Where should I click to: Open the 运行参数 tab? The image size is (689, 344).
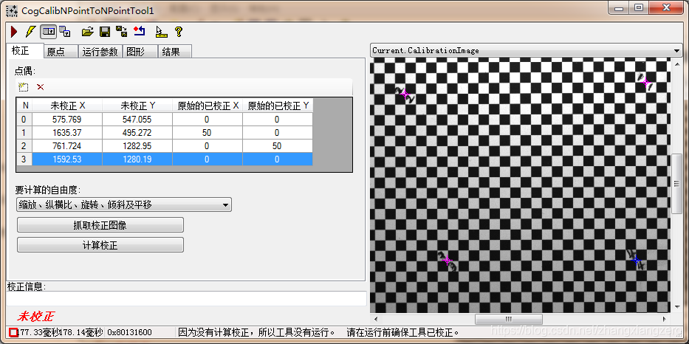click(x=100, y=52)
